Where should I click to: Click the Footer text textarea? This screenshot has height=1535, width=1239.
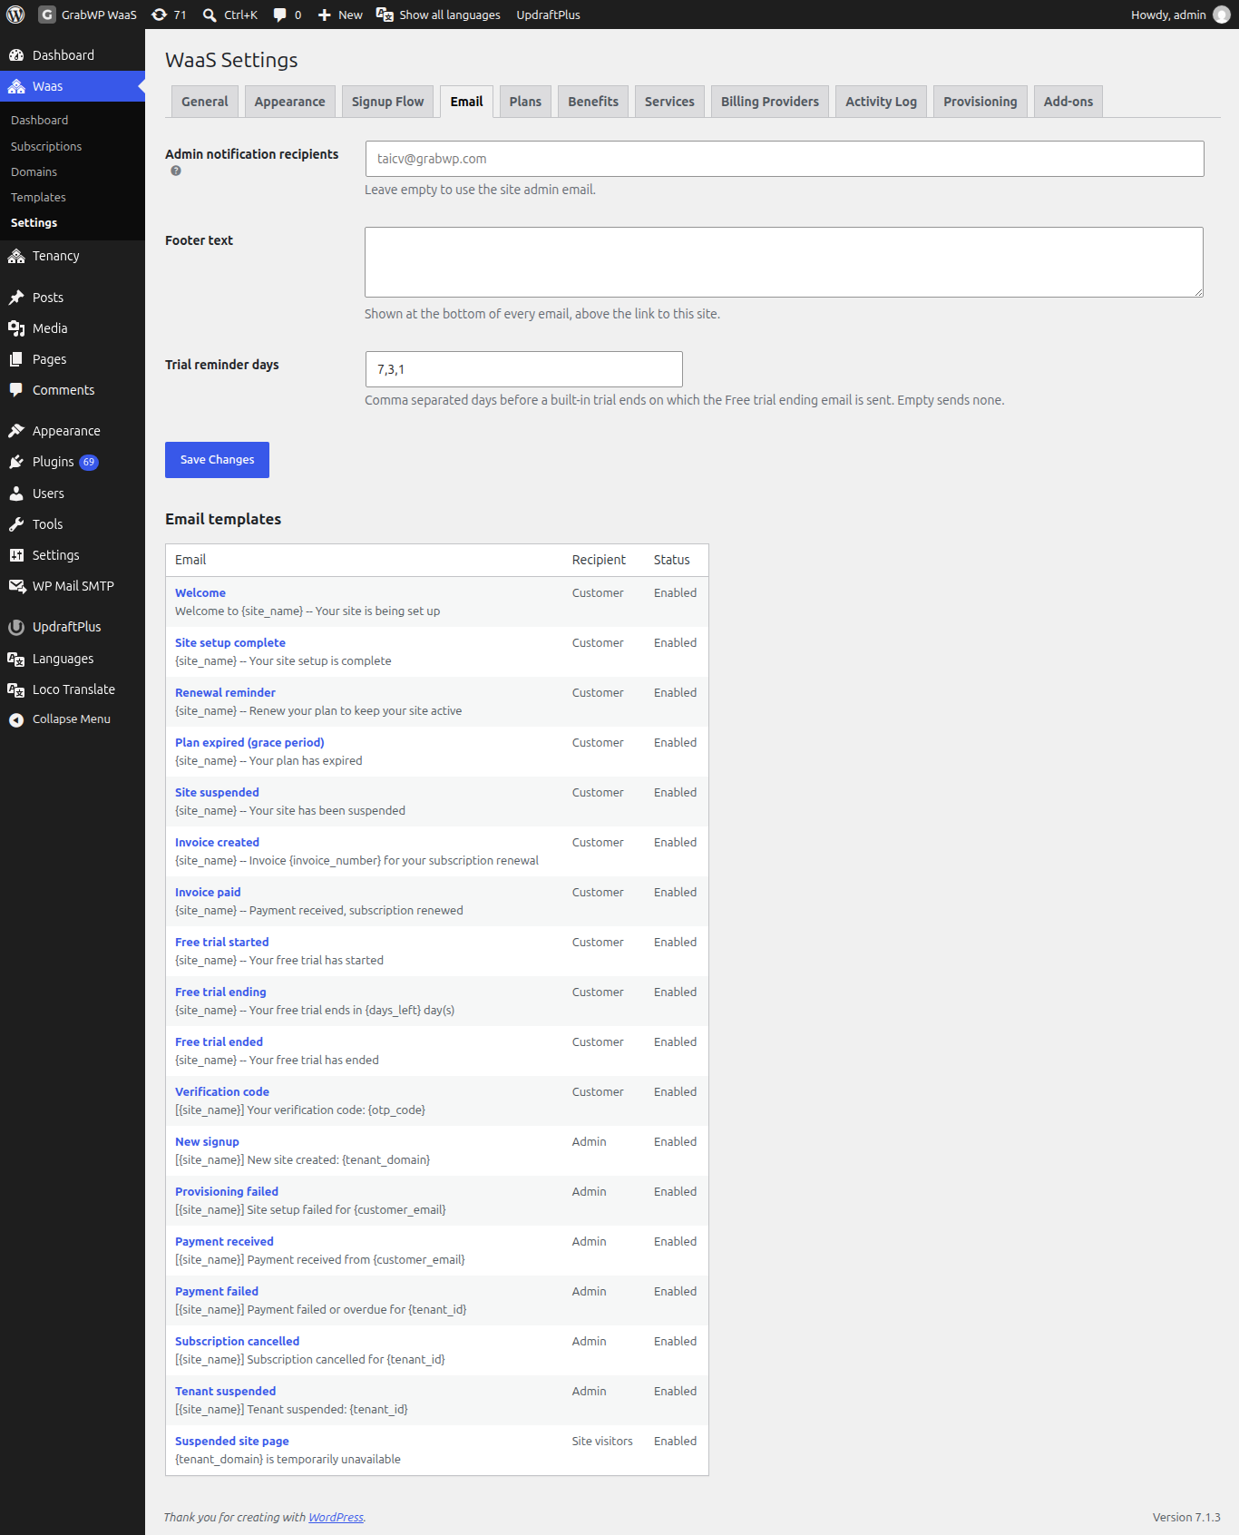click(x=784, y=262)
